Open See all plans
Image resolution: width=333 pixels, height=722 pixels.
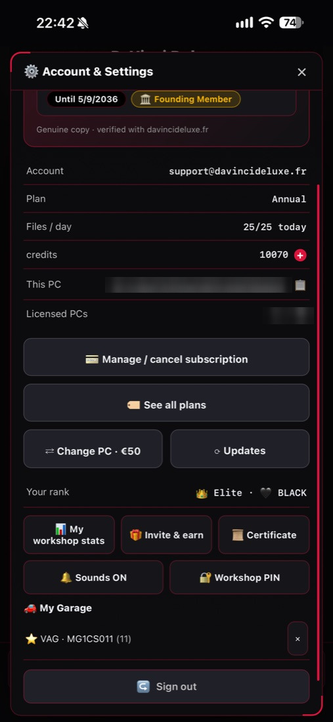pos(166,403)
